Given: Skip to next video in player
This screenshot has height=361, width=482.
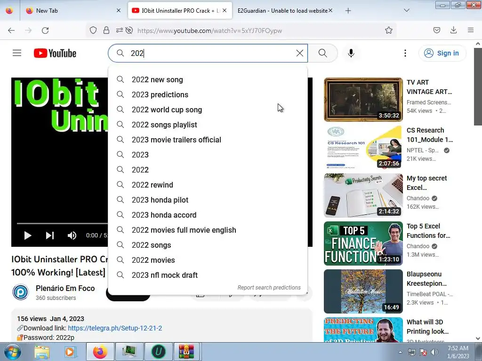Looking at the screenshot, I should [50, 235].
